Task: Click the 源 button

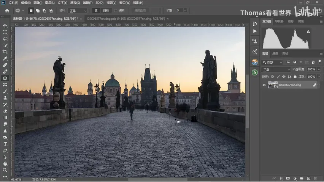Action: (x=96, y=11)
